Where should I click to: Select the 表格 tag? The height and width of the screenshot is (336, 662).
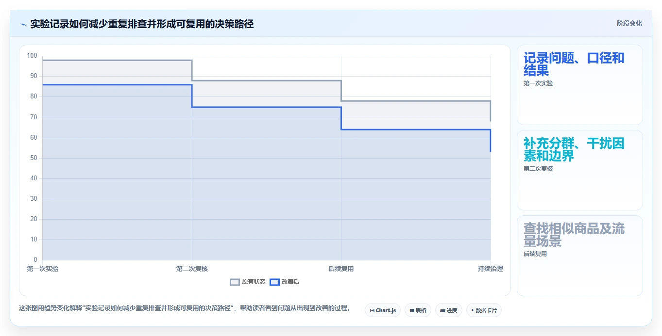click(418, 310)
